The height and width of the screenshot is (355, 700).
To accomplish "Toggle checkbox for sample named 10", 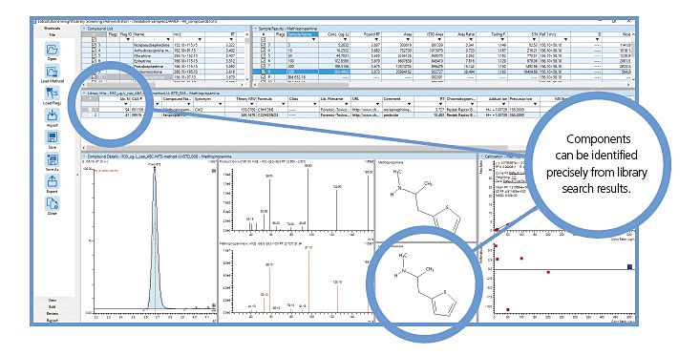I will point(263,51).
